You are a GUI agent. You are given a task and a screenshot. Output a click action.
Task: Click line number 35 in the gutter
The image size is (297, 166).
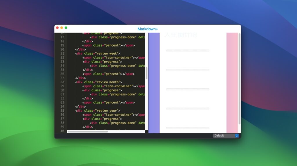[x=62, y=110]
